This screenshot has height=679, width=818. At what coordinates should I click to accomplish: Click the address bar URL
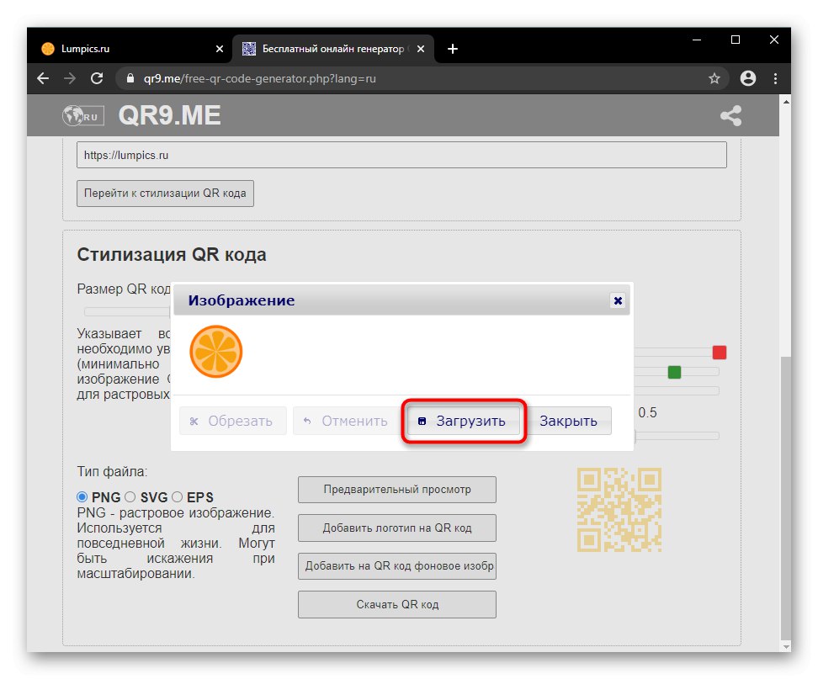(260, 79)
